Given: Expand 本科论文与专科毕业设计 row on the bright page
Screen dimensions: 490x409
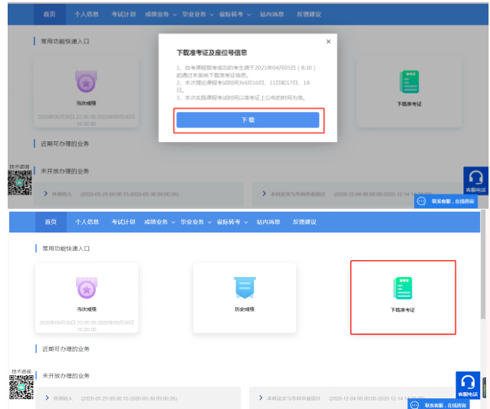Looking at the screenshot, I should (x=351, y=398).
